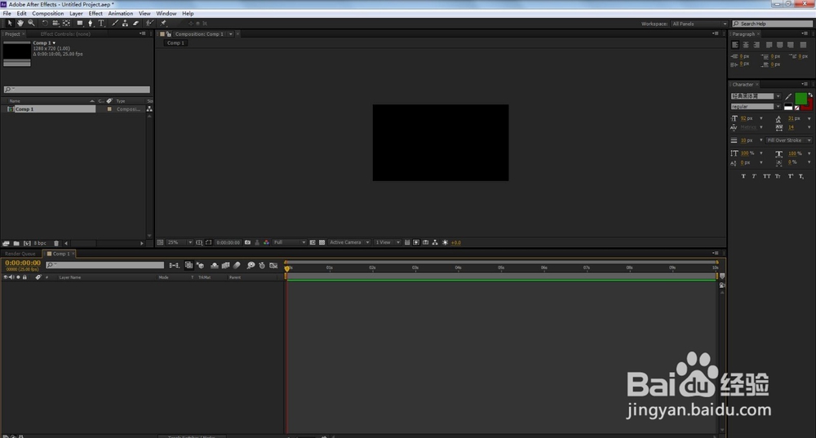Click the take snapshot camera icon
This screenshot has height=438, width=816.
click(248, 242)
